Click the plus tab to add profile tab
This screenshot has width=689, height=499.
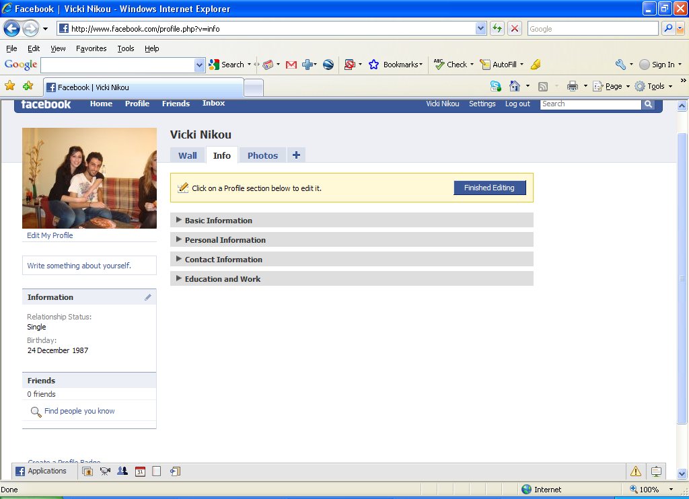click(296, 155)
